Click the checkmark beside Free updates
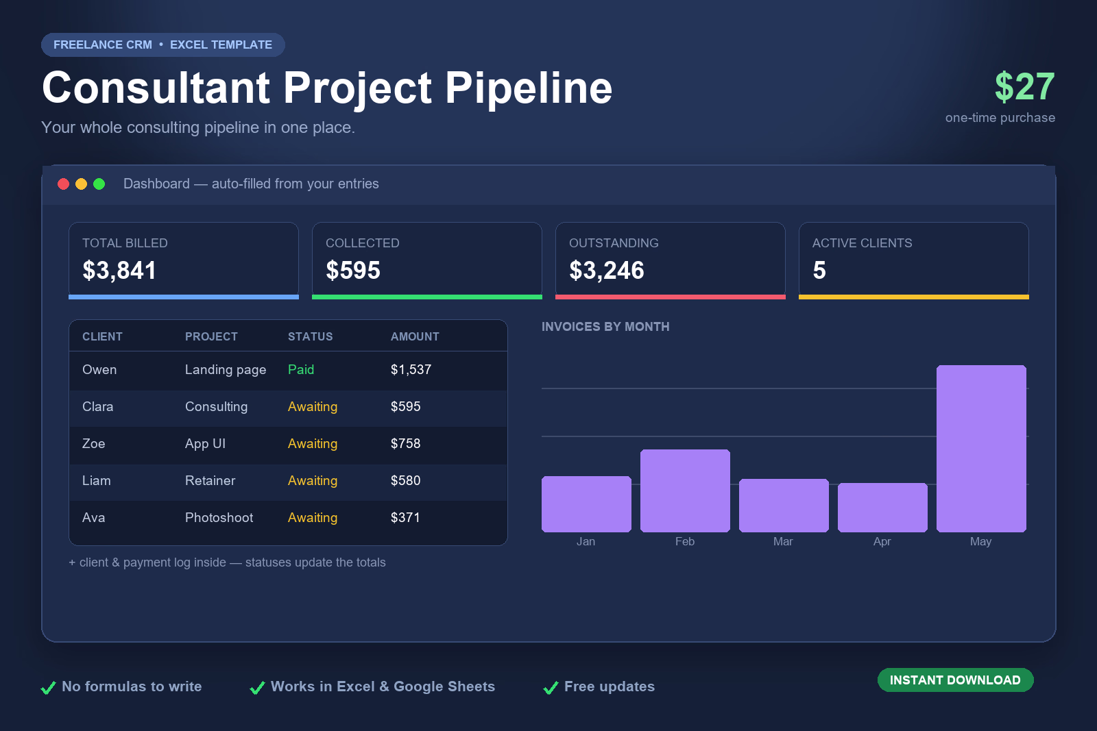The height and width of the screenshot is (731, 1097). (551, 688)
